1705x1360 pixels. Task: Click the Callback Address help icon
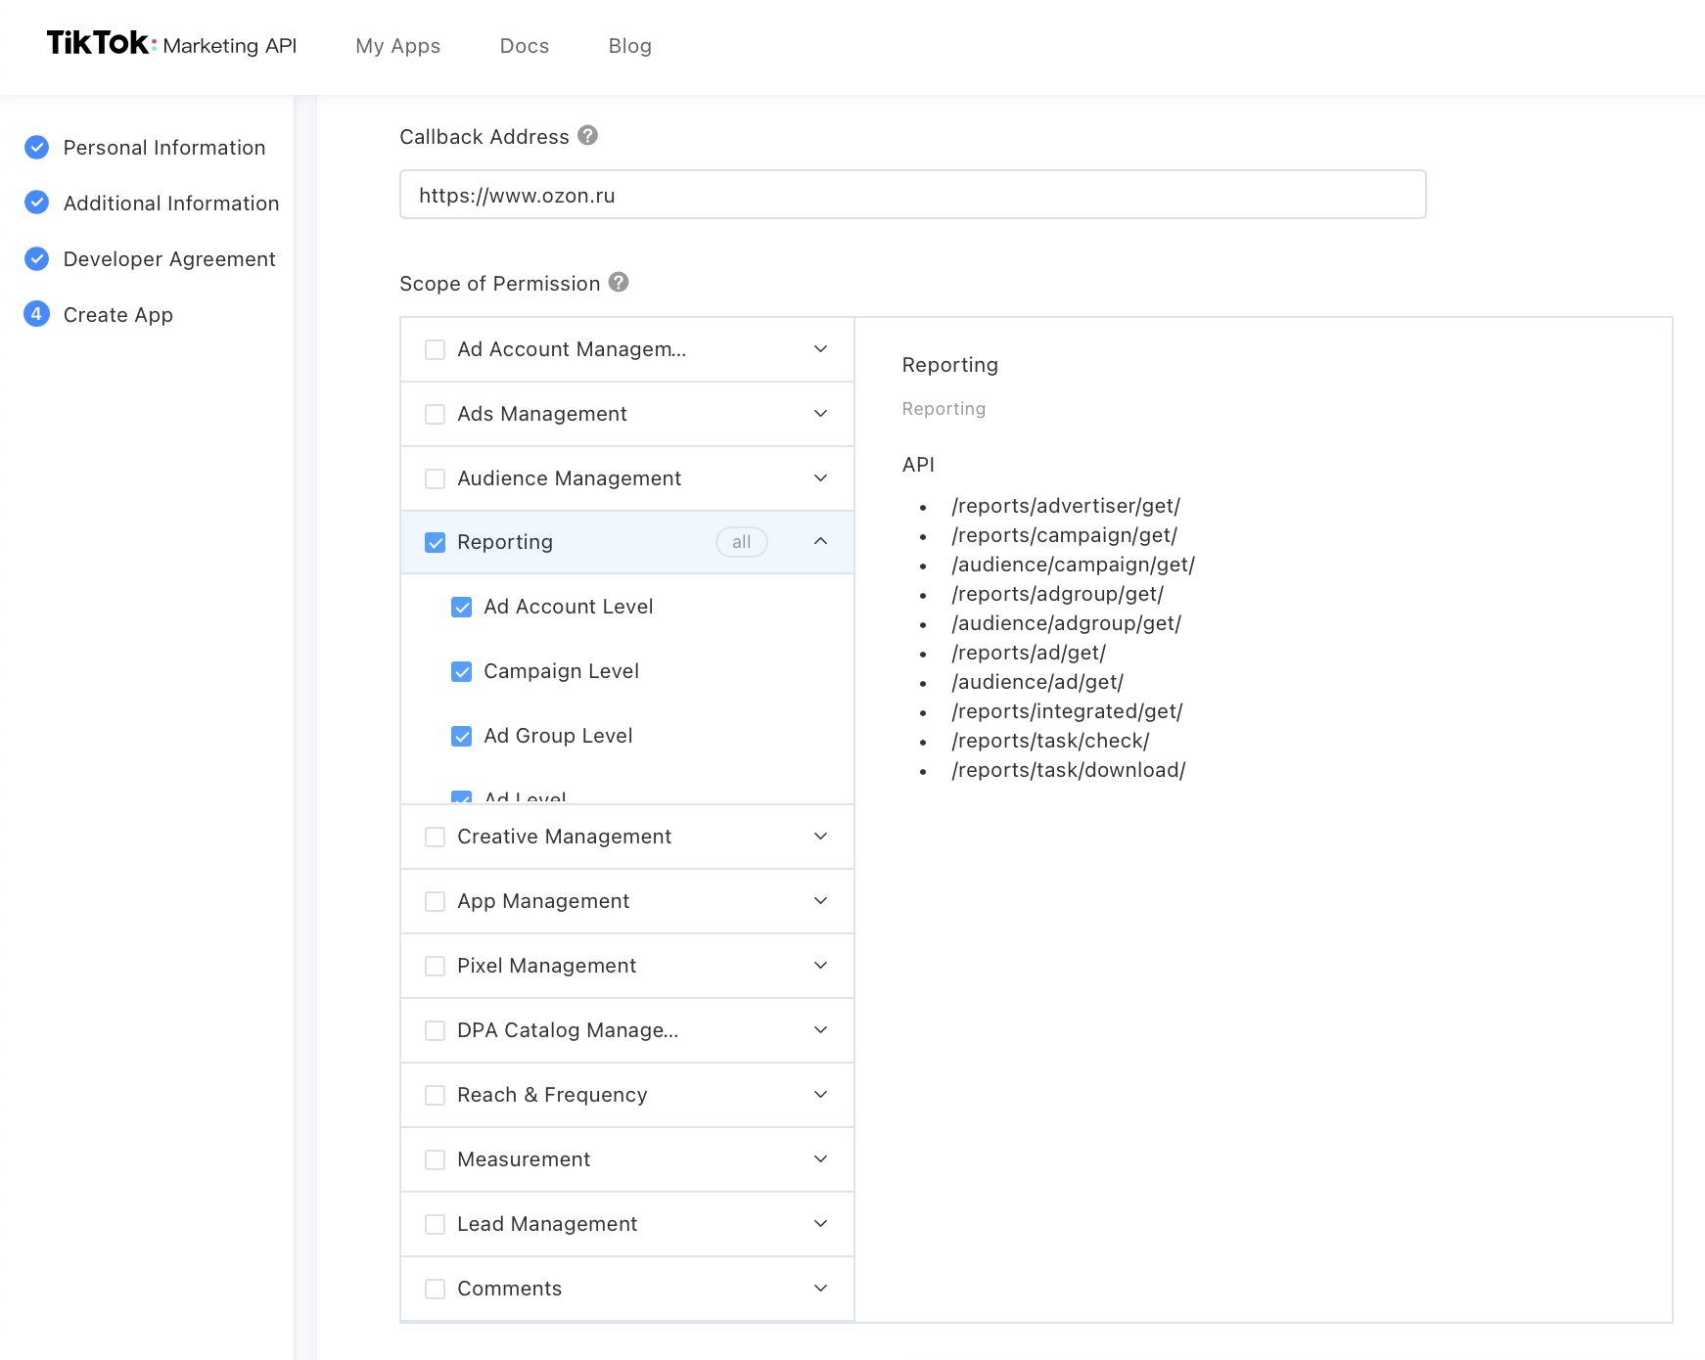[587, 135]
